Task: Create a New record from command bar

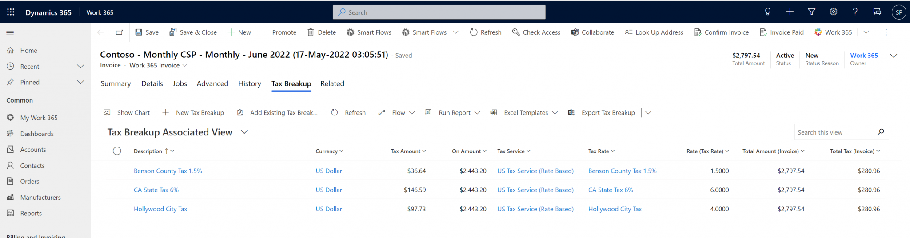Action: pos(239,32)
